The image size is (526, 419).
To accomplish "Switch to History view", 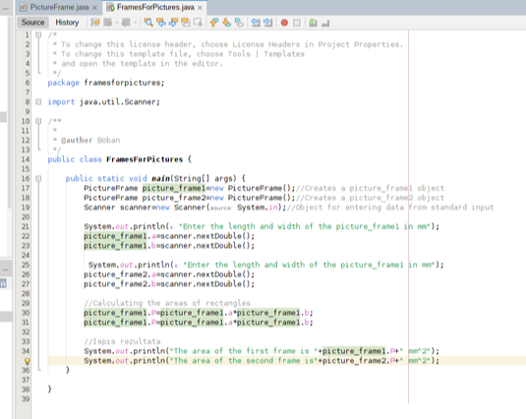I will 67,23.
